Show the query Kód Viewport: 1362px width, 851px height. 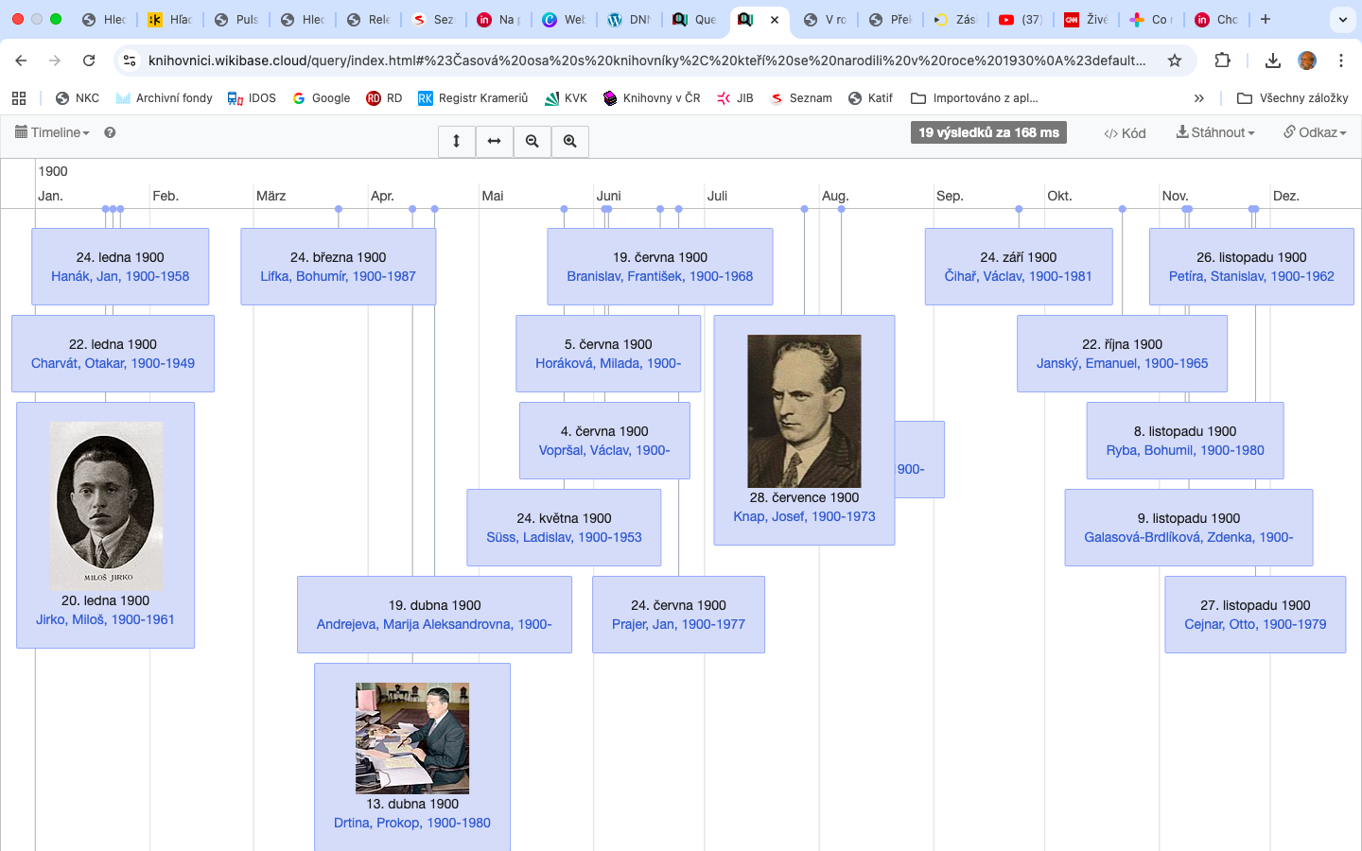coord(1125,133)
